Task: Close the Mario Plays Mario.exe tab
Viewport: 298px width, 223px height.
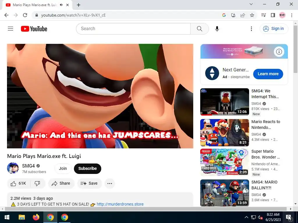Action: click(x=68, y=5)
